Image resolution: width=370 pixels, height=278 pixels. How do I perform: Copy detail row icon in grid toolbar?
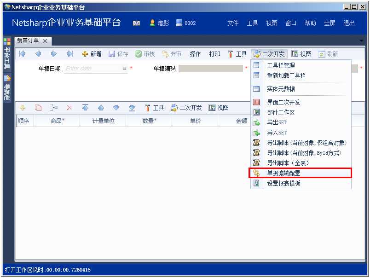38,108
